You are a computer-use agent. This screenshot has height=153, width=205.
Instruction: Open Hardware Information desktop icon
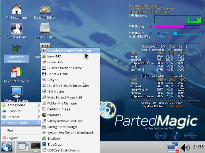17,54
